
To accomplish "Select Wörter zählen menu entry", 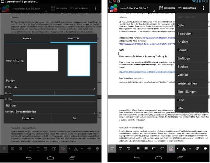I will (x=192, y=83).
